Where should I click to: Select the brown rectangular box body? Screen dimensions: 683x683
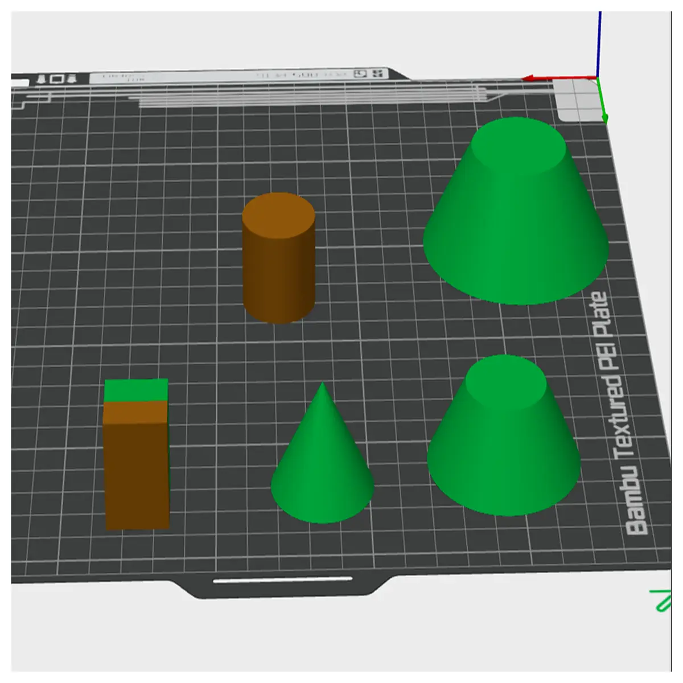[137, 465]
